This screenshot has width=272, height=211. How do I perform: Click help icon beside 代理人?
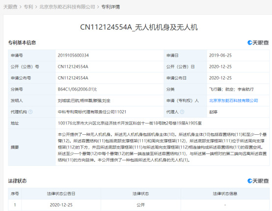pyautogui.click(x=182, y=112)
